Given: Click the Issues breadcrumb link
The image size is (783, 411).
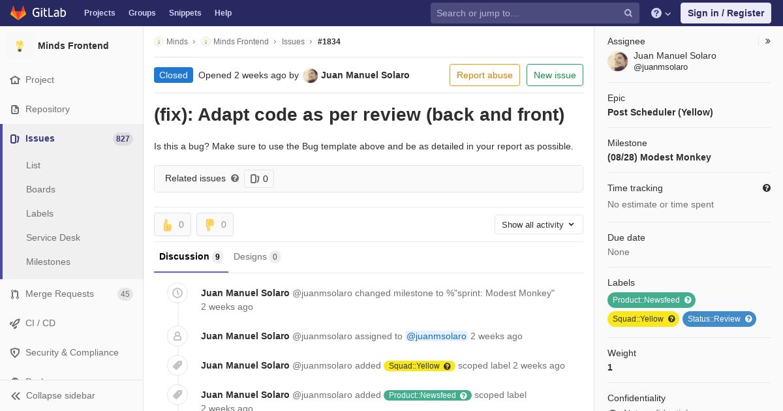Looking at the screenshot, I should tap(293, 41).
